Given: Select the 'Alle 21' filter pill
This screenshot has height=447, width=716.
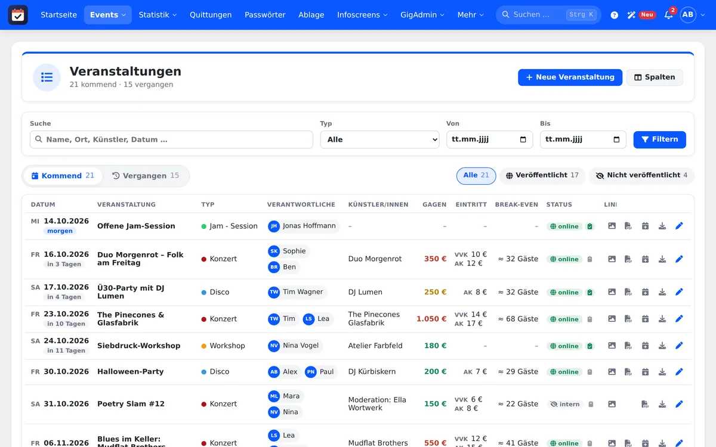Looking at the screenshot, I should point(476,176).
